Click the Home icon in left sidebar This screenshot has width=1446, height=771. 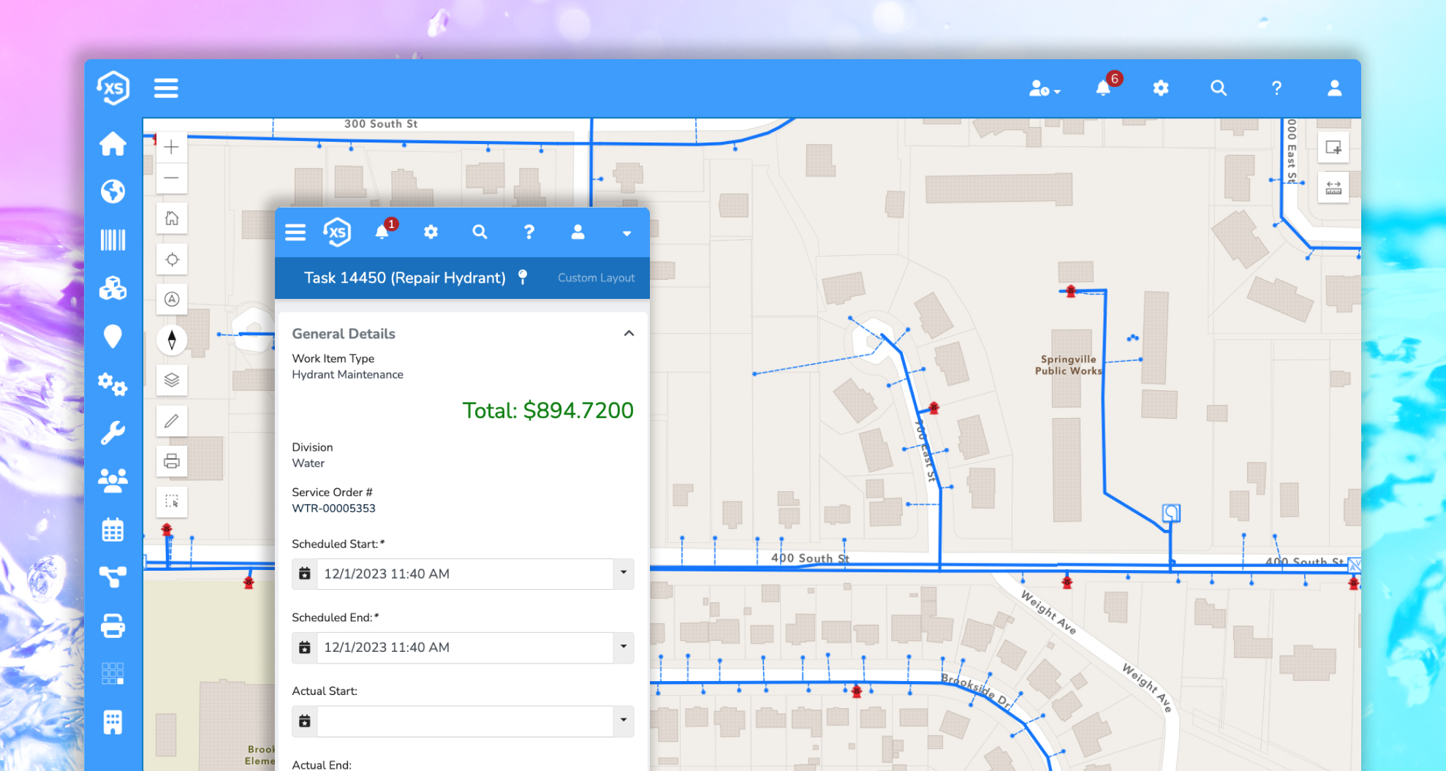click(x=113, y=144)
